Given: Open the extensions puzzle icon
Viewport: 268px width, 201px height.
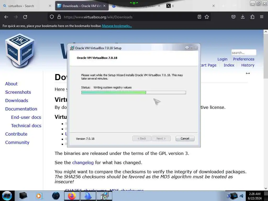Looking at the screenshot, I should [x=252, y=17].
